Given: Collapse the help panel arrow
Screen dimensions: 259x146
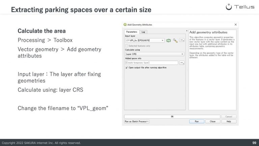Looking at the screenshot, I should [186, 31].
